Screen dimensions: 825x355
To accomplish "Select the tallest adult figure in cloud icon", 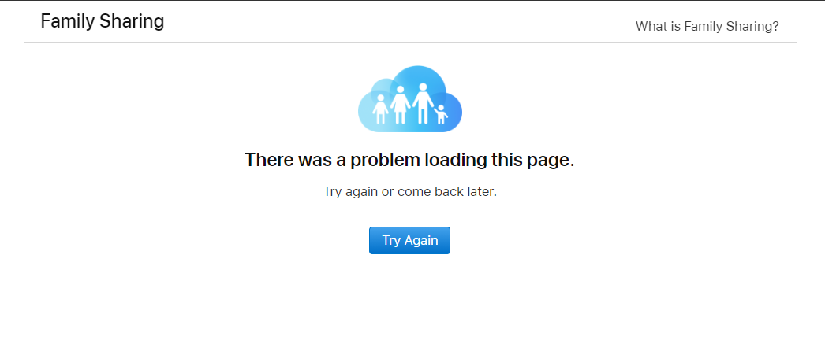I will [423, 103].
